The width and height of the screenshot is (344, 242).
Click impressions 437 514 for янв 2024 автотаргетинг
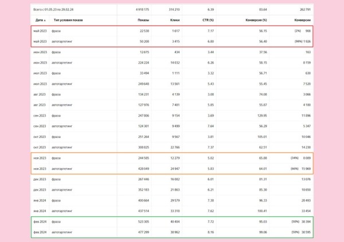point(143,211)
